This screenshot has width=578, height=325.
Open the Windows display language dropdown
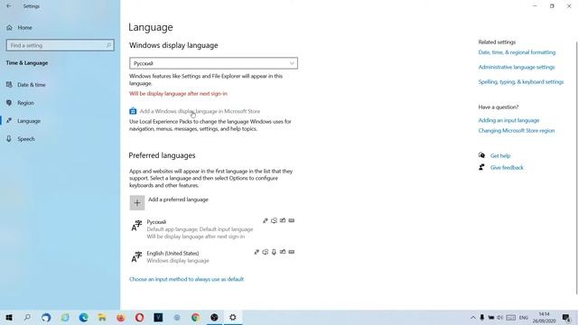pyautogui.click(x=213, y=63)
